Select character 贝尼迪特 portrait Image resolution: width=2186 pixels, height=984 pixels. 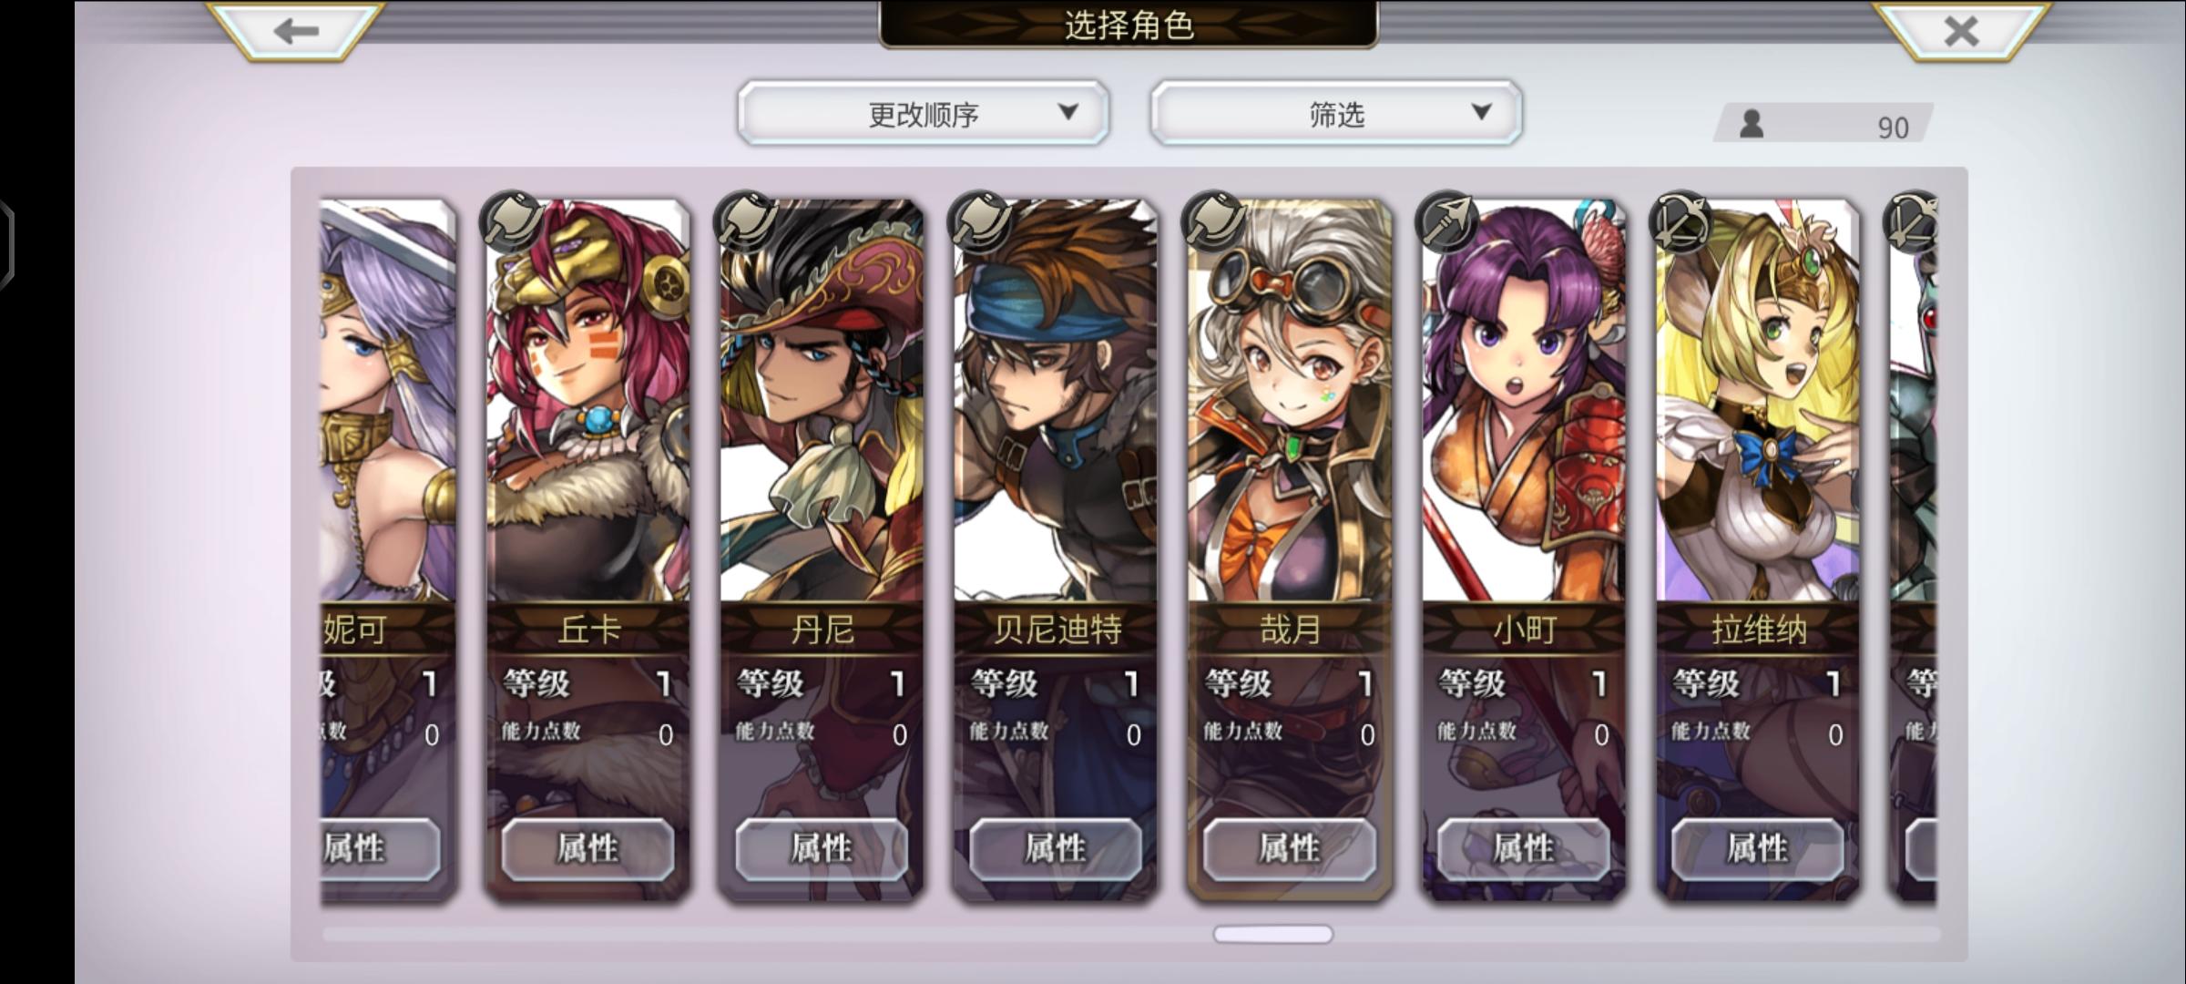tap(1056, 401)
